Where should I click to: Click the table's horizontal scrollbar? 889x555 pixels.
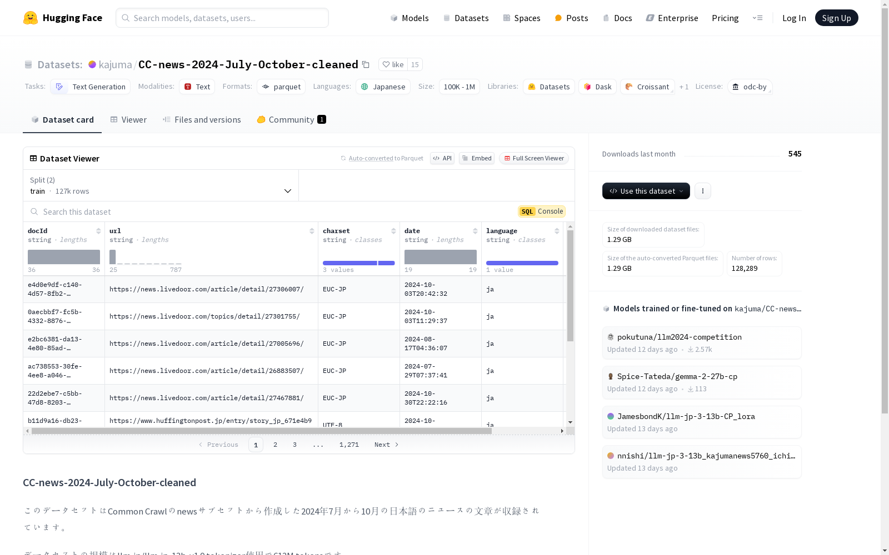point(262,431)
